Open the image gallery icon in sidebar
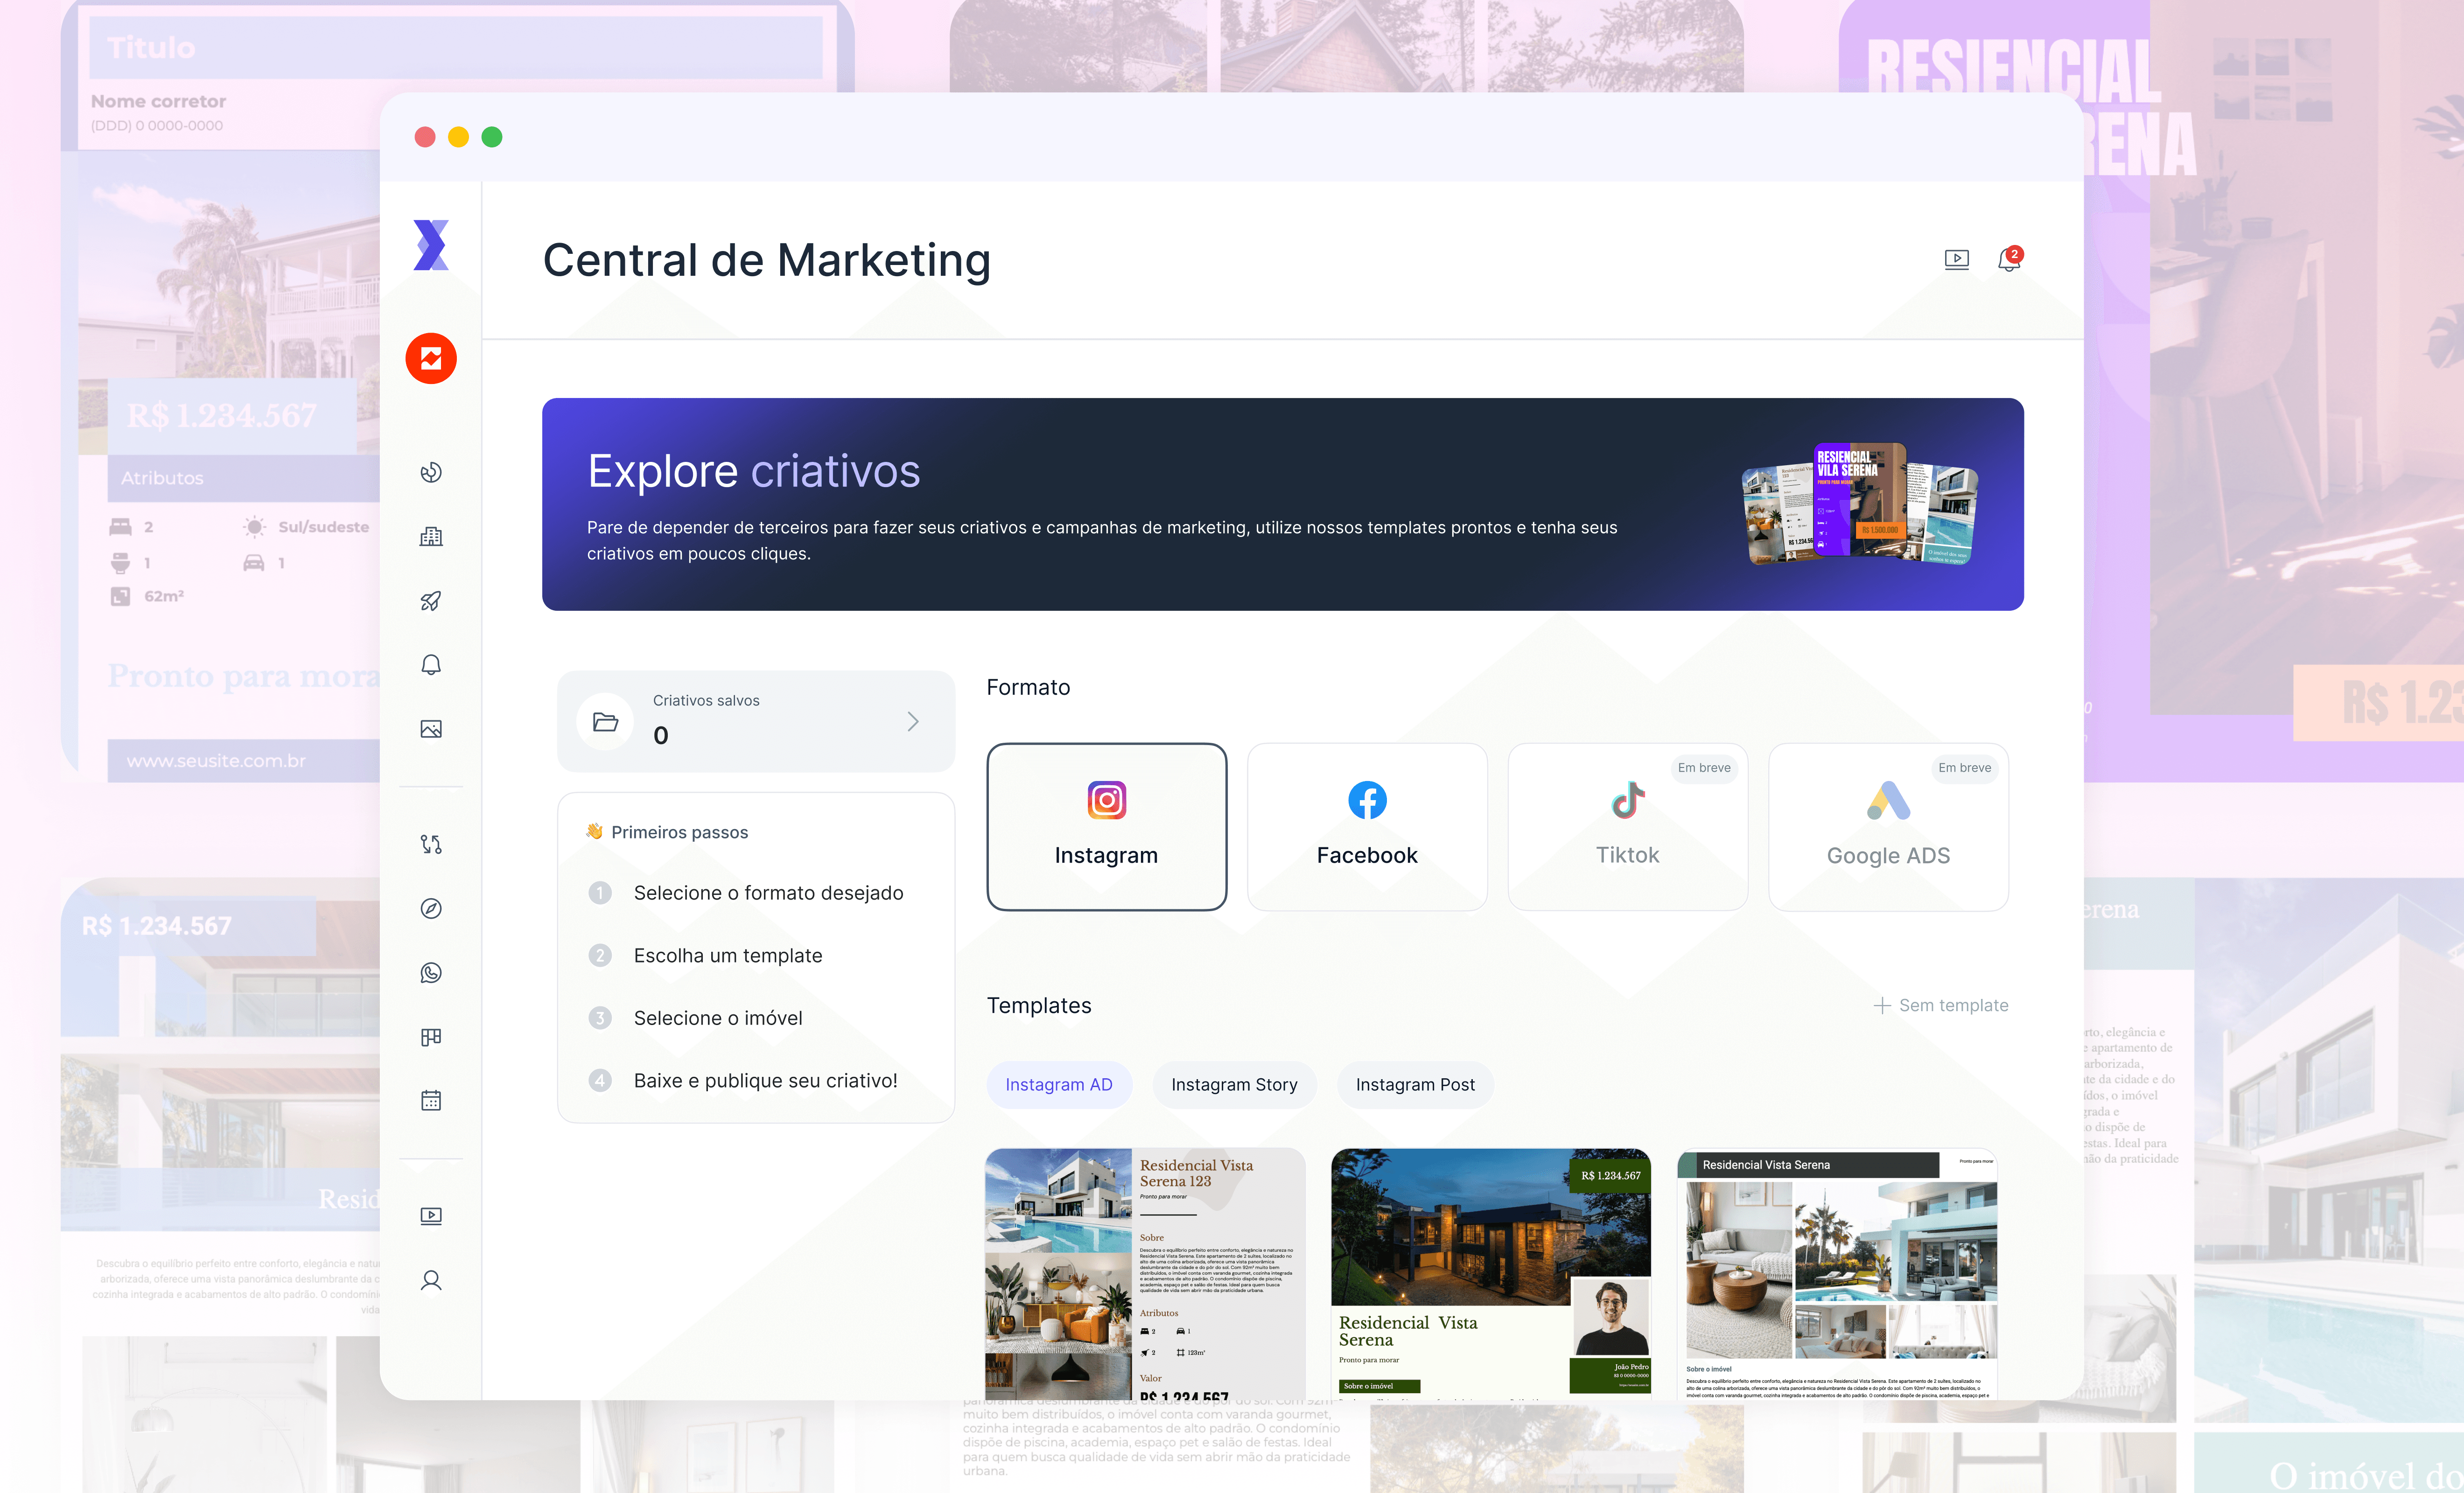 coord(431,729)
